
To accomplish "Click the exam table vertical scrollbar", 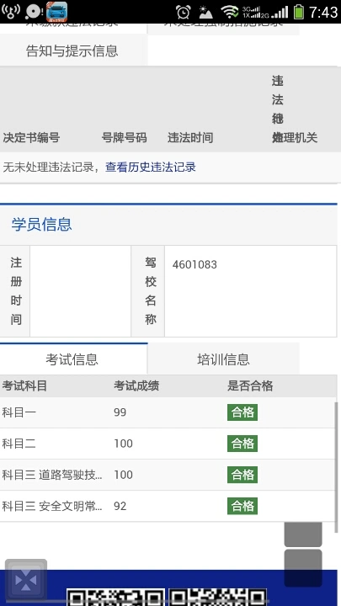I will [336, 467].
